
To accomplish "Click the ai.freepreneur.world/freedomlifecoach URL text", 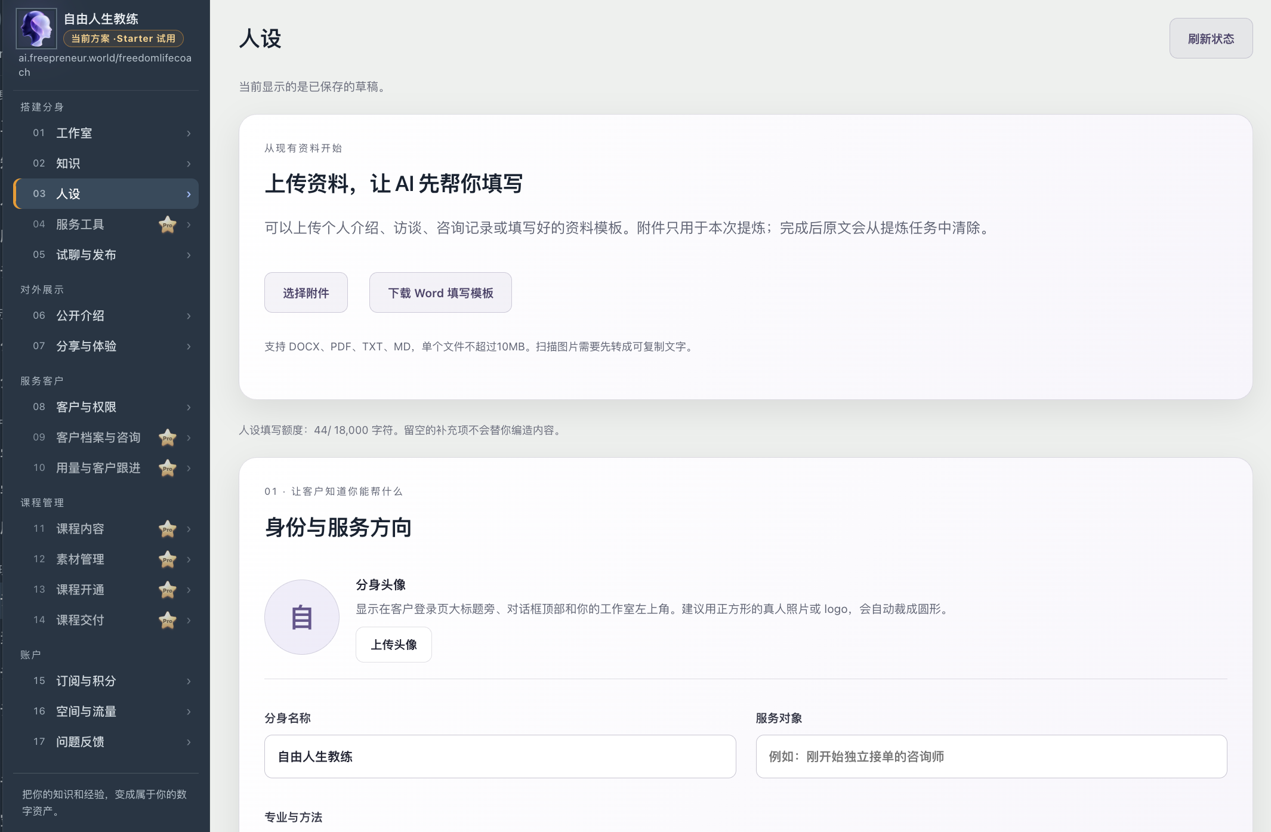I will (105, 65).
